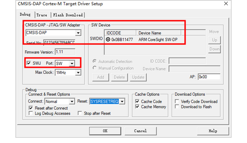Click the AP 0x00 input field
The image size is (247, 143).
coord(209,77)
